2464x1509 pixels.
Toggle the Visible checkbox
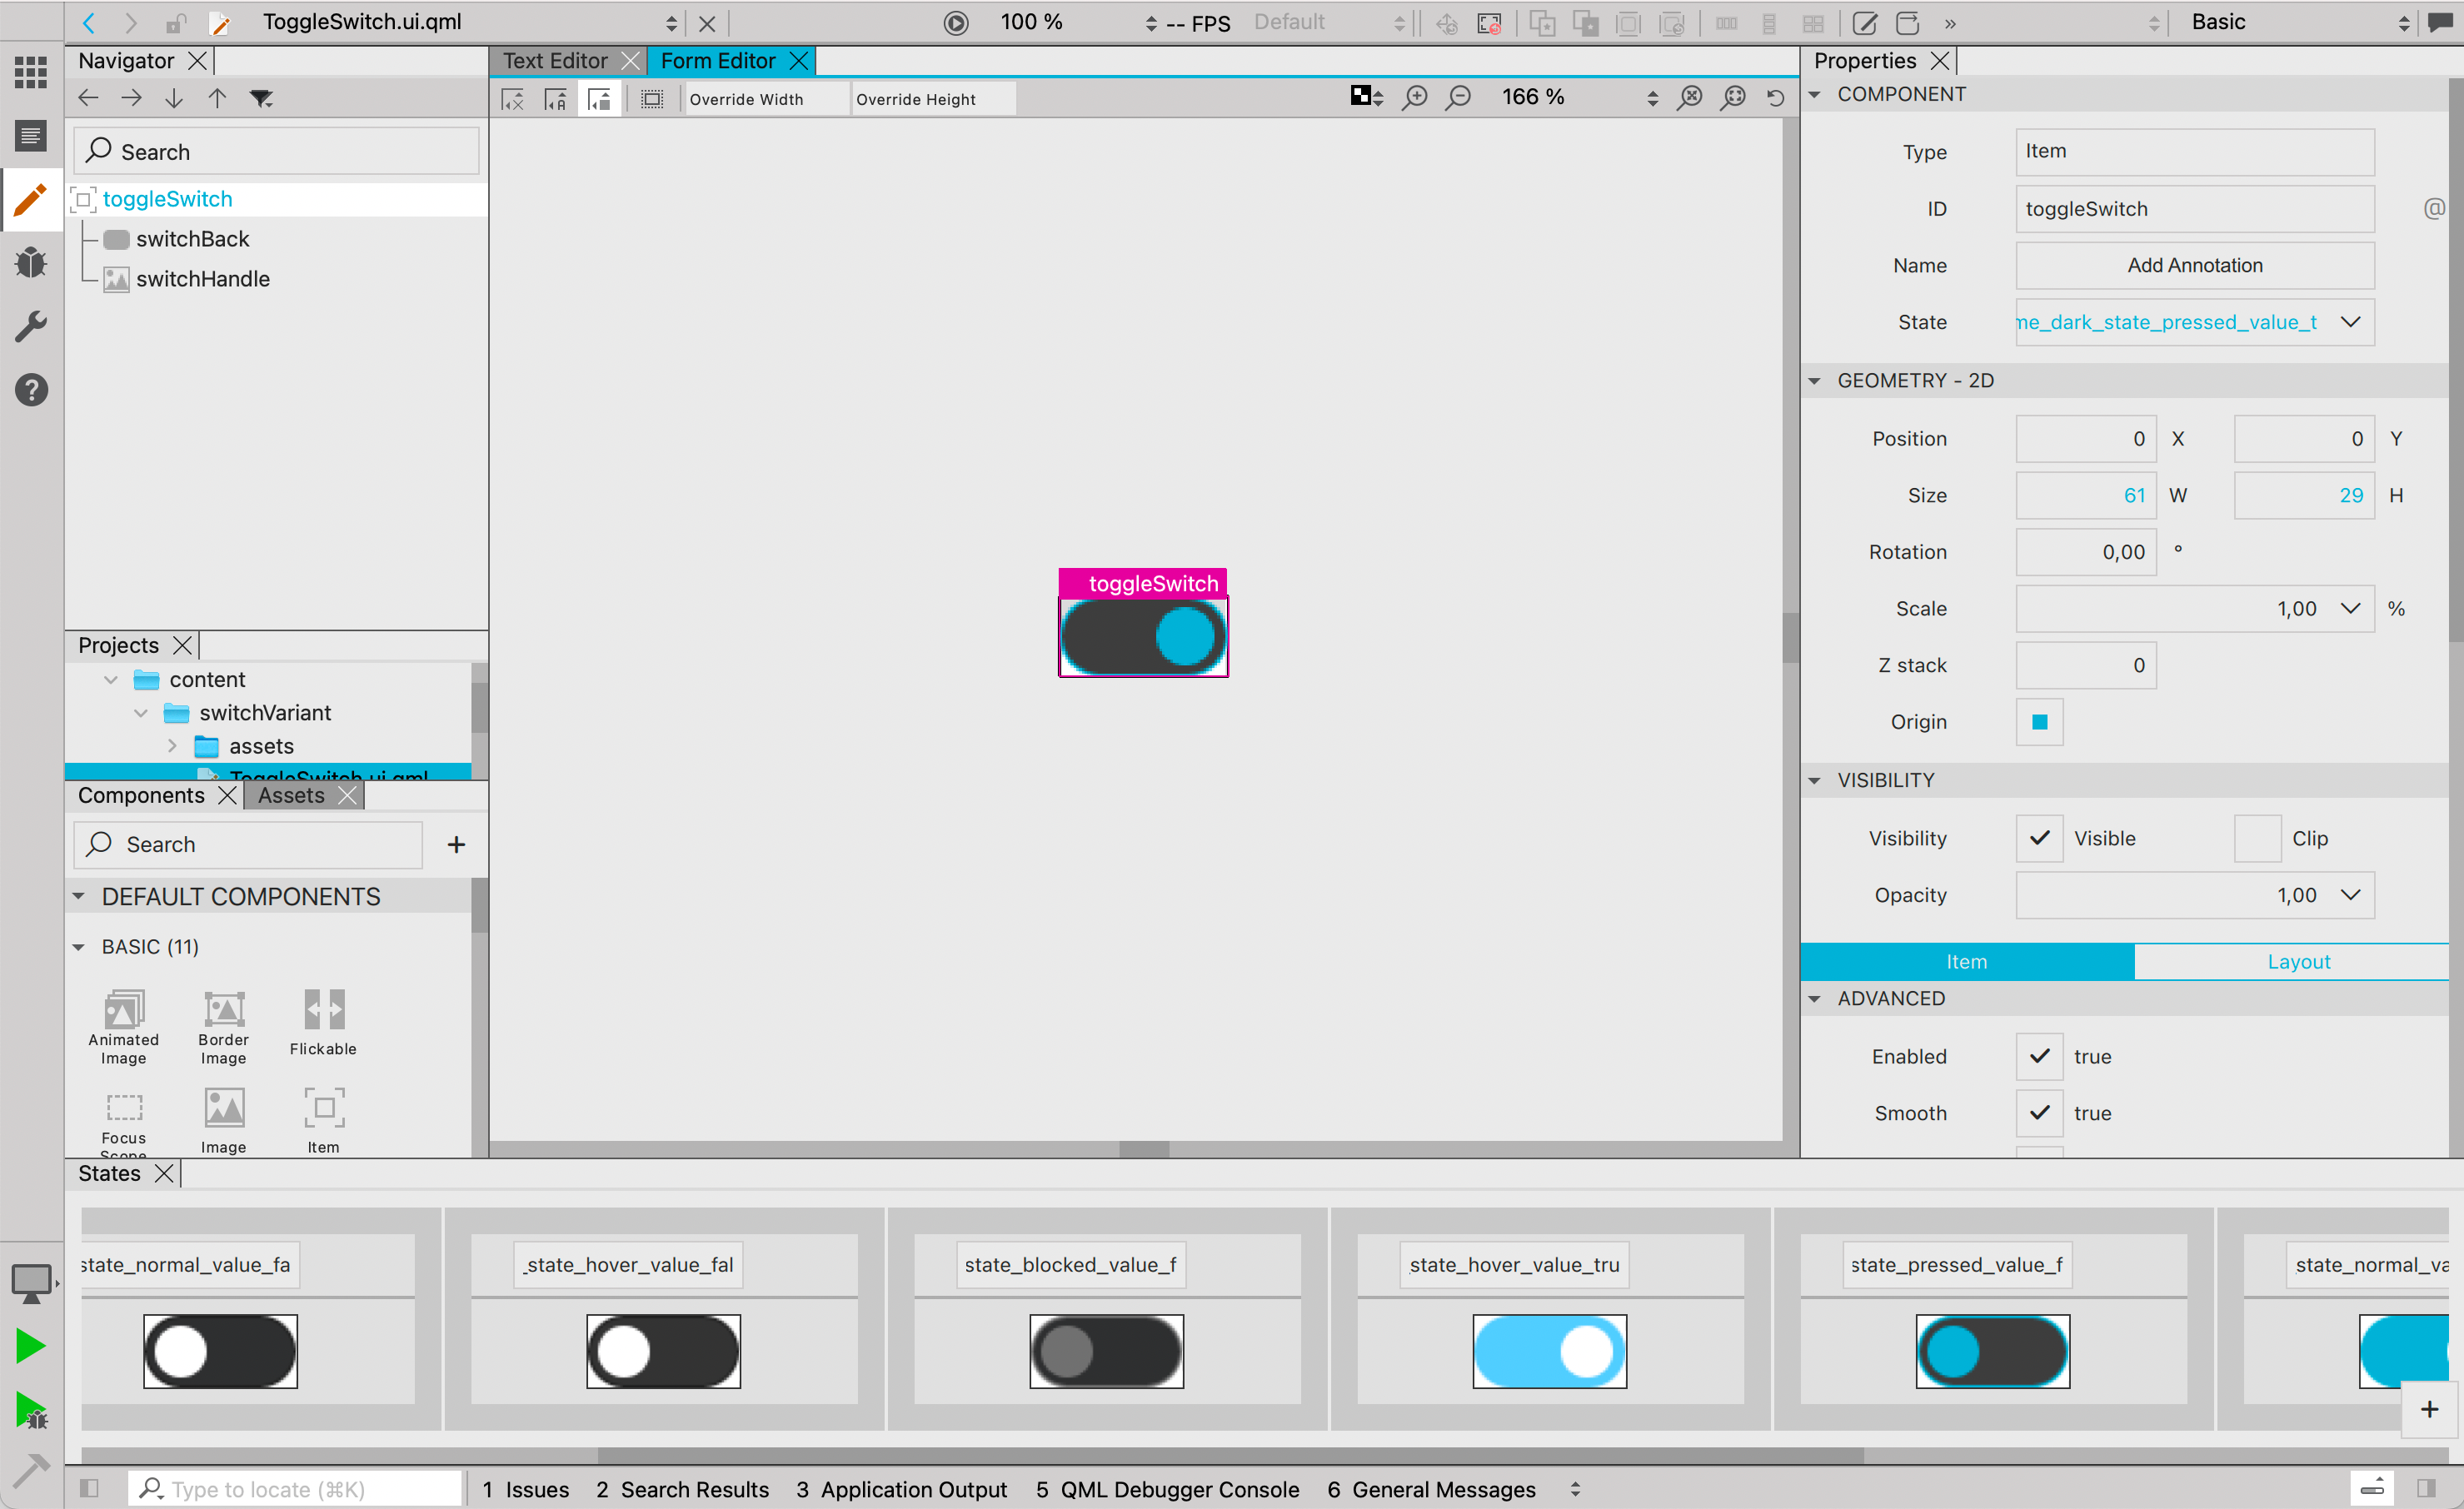2039,838
